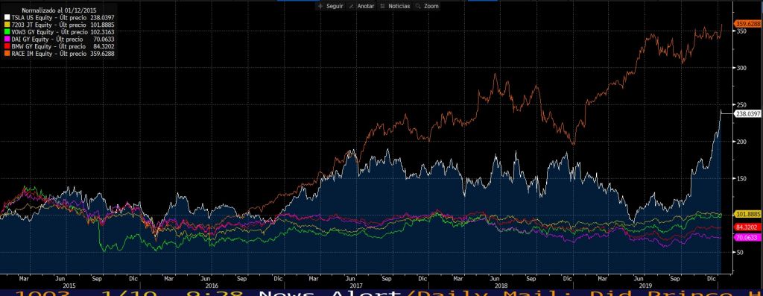Click the orange RACE IM Equity swatch
This screenshot has width=763, height=296.
coord(7,54)
